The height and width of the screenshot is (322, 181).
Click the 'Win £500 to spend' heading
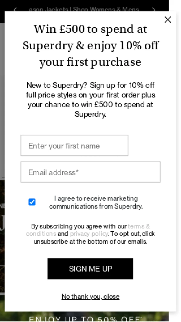click(x=91, y=29)
